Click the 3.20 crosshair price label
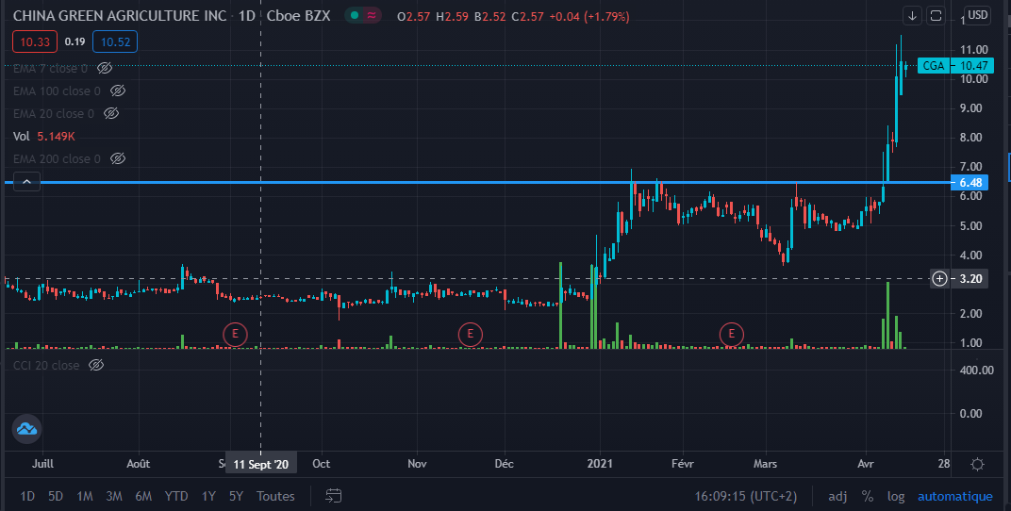 (970, 278)
